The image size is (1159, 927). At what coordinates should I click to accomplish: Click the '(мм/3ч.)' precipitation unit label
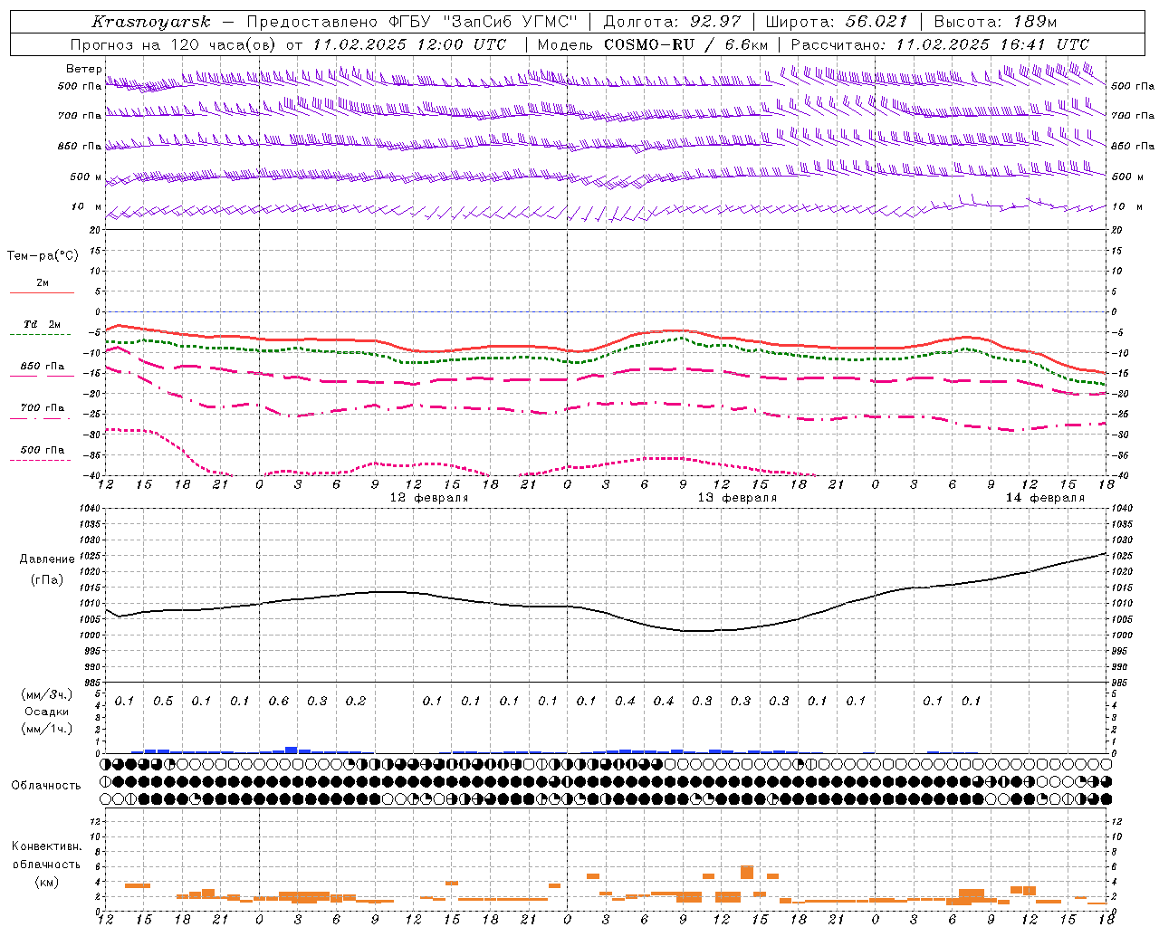coord(47,694)
